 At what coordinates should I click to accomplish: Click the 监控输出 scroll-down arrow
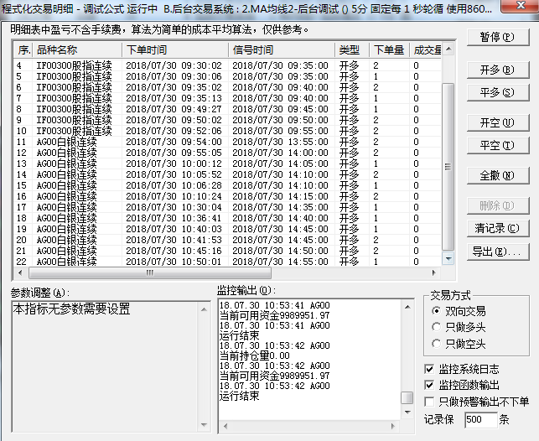pos(407,412)
